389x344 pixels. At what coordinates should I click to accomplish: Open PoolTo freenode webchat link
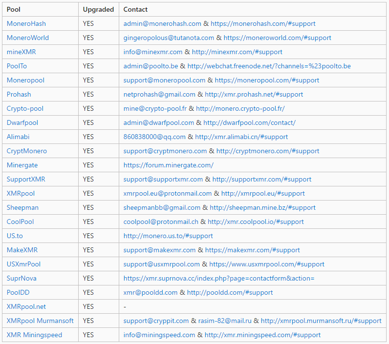pyautogui.click(x=269, y=66)
